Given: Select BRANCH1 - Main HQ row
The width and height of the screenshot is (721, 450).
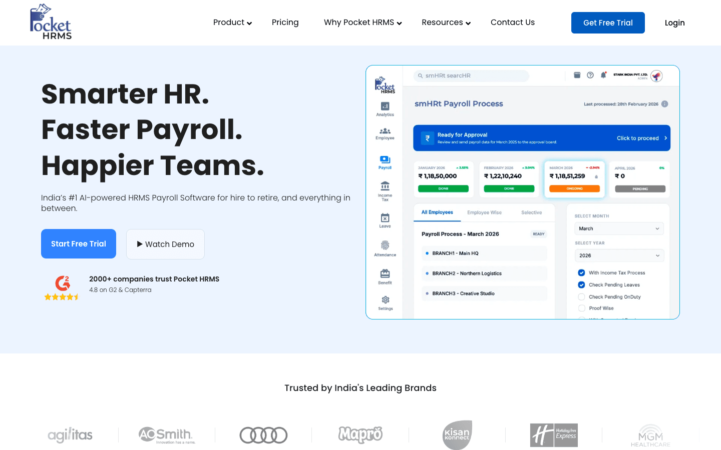Looking at the screenshot, I should 484,253.
